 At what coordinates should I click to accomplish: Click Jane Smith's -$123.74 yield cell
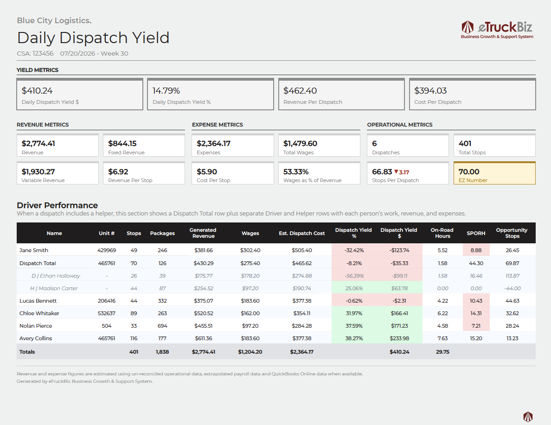(399, 250)
